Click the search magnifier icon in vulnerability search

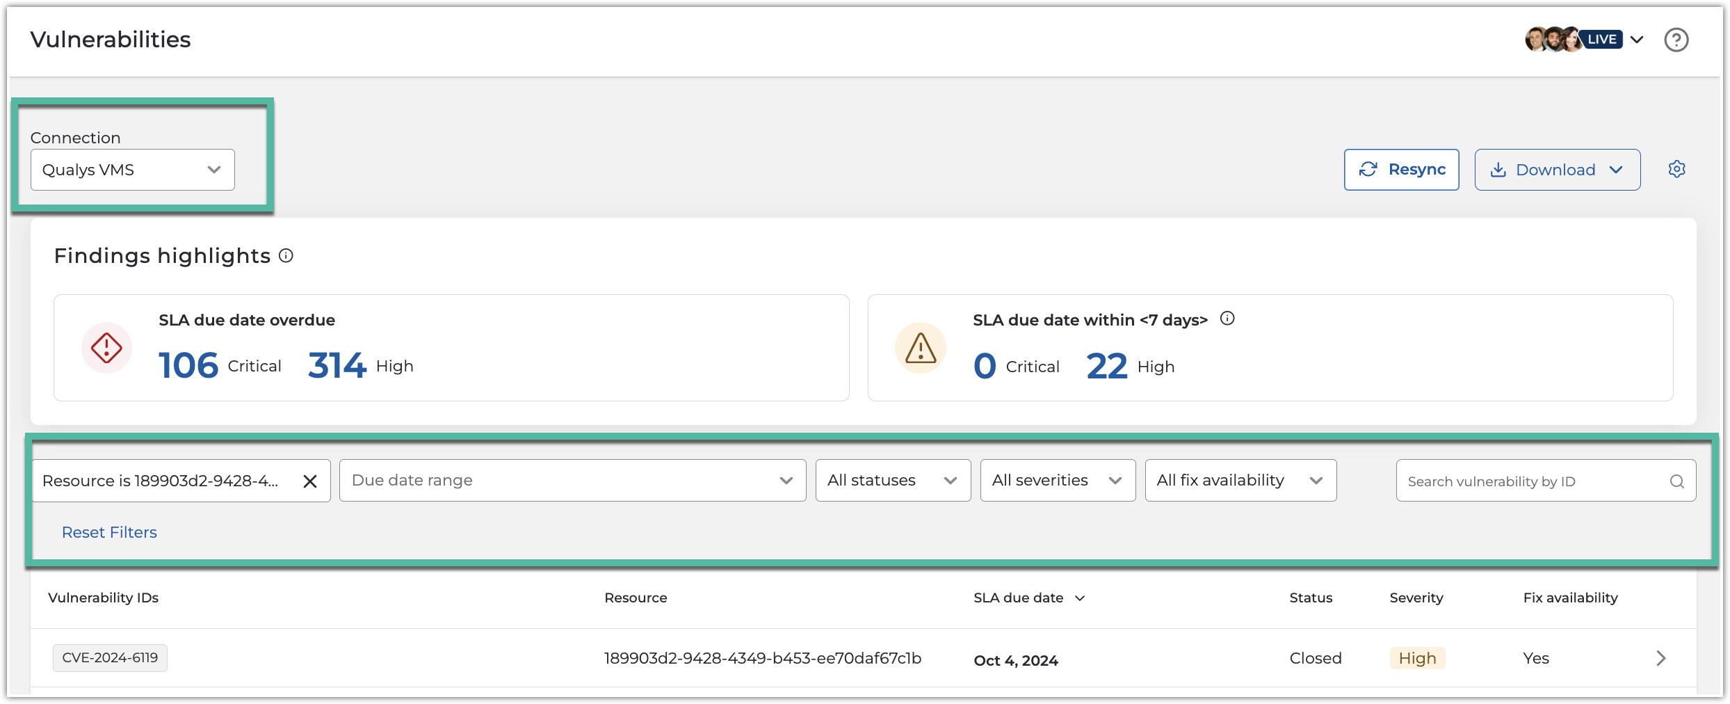click(x=1677, y=480)
